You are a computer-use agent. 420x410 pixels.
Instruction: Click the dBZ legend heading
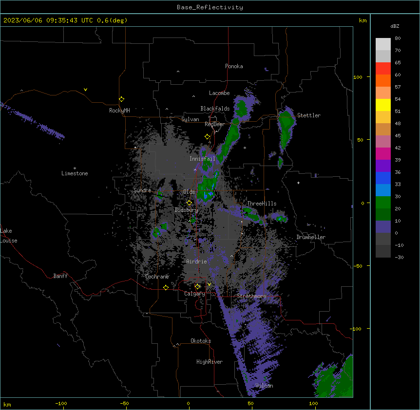coord(395,26)
